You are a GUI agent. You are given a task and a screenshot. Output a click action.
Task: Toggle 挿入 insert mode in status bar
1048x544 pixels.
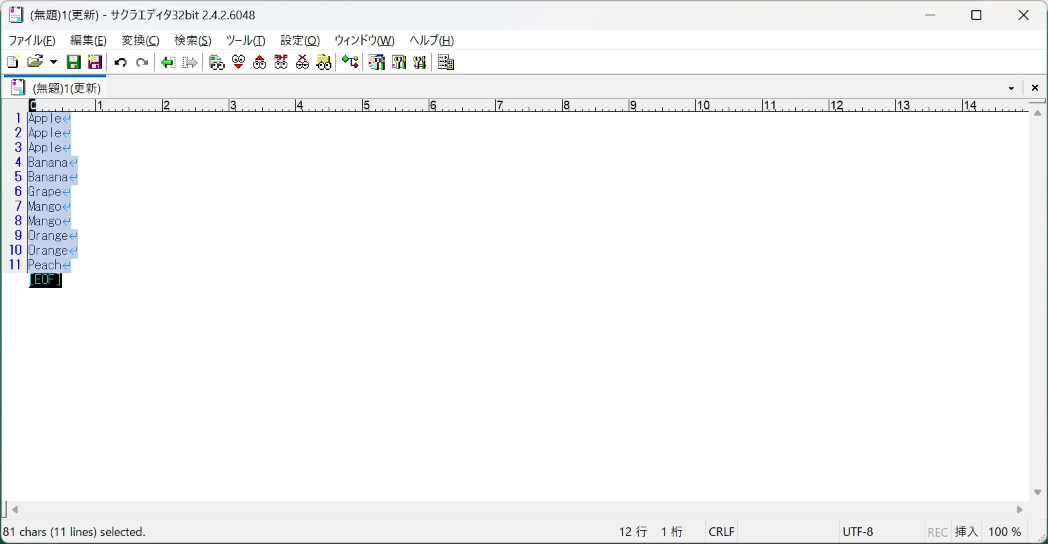click(966, 532)
